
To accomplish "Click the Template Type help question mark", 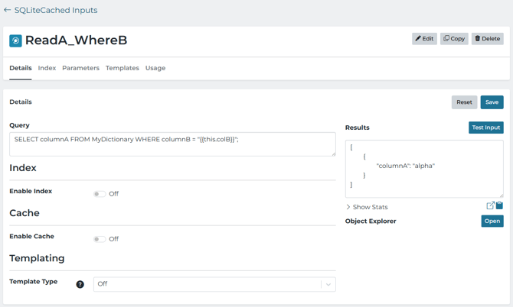I will [80, 284].
